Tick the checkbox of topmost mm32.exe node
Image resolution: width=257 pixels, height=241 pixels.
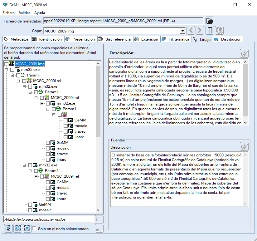point(12,70)
